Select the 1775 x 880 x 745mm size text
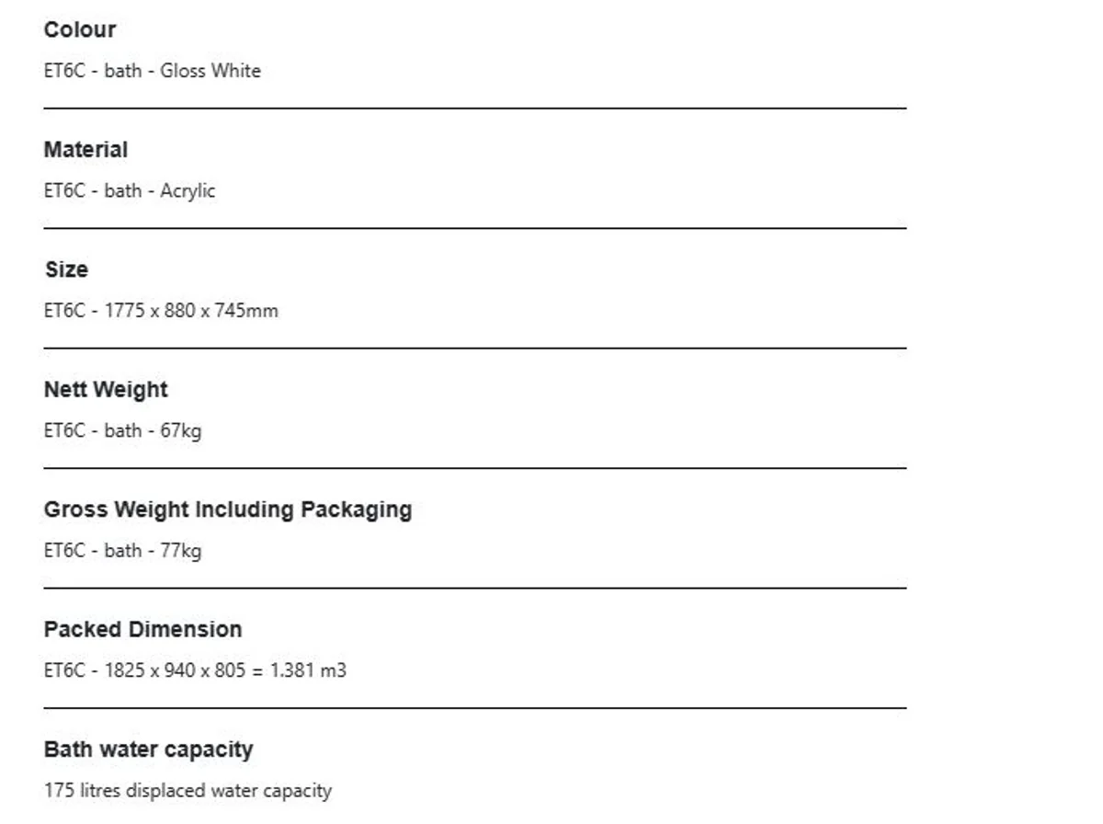The height and width of the screenshot is (824, 1103). (x=191, y=311)
